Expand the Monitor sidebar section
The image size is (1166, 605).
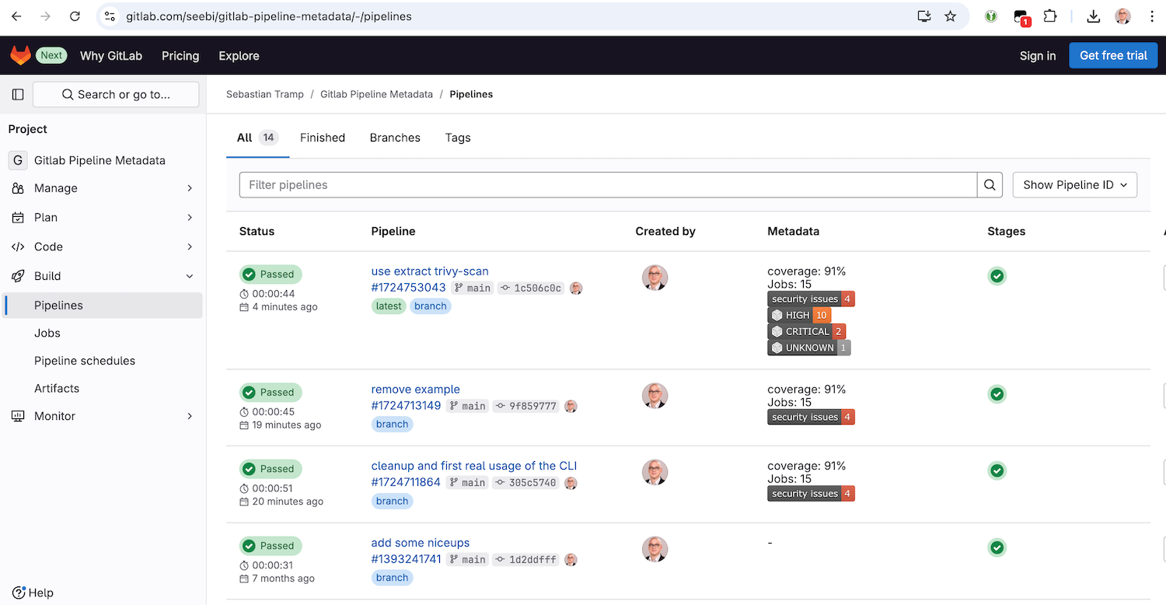(x=101, y=416)
